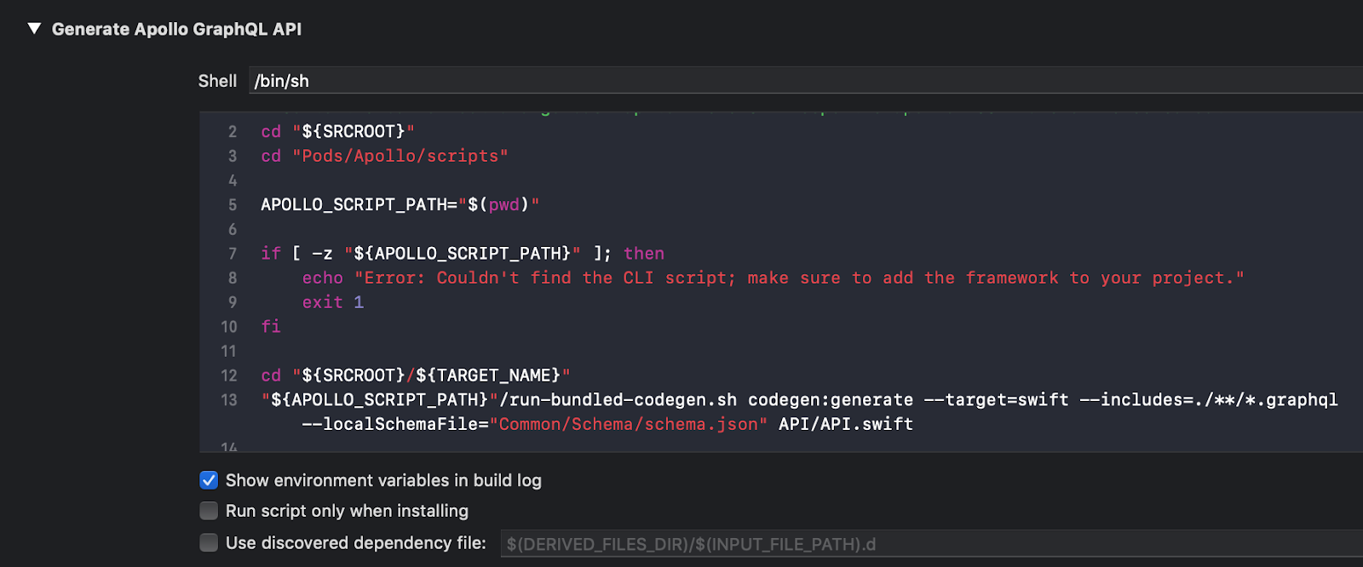Click line number 8 in gutter
Screen dimensions: 1363x567
point(233,278)
